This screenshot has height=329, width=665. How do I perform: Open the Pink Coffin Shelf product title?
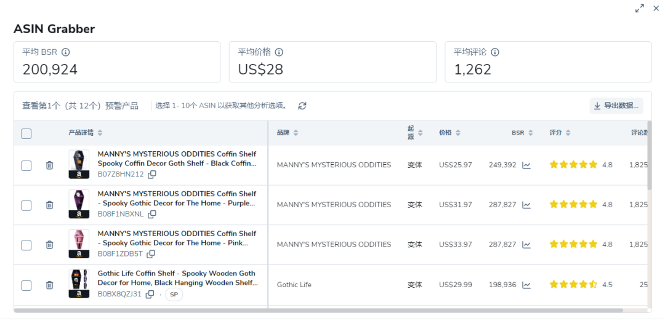click(177, 238)
